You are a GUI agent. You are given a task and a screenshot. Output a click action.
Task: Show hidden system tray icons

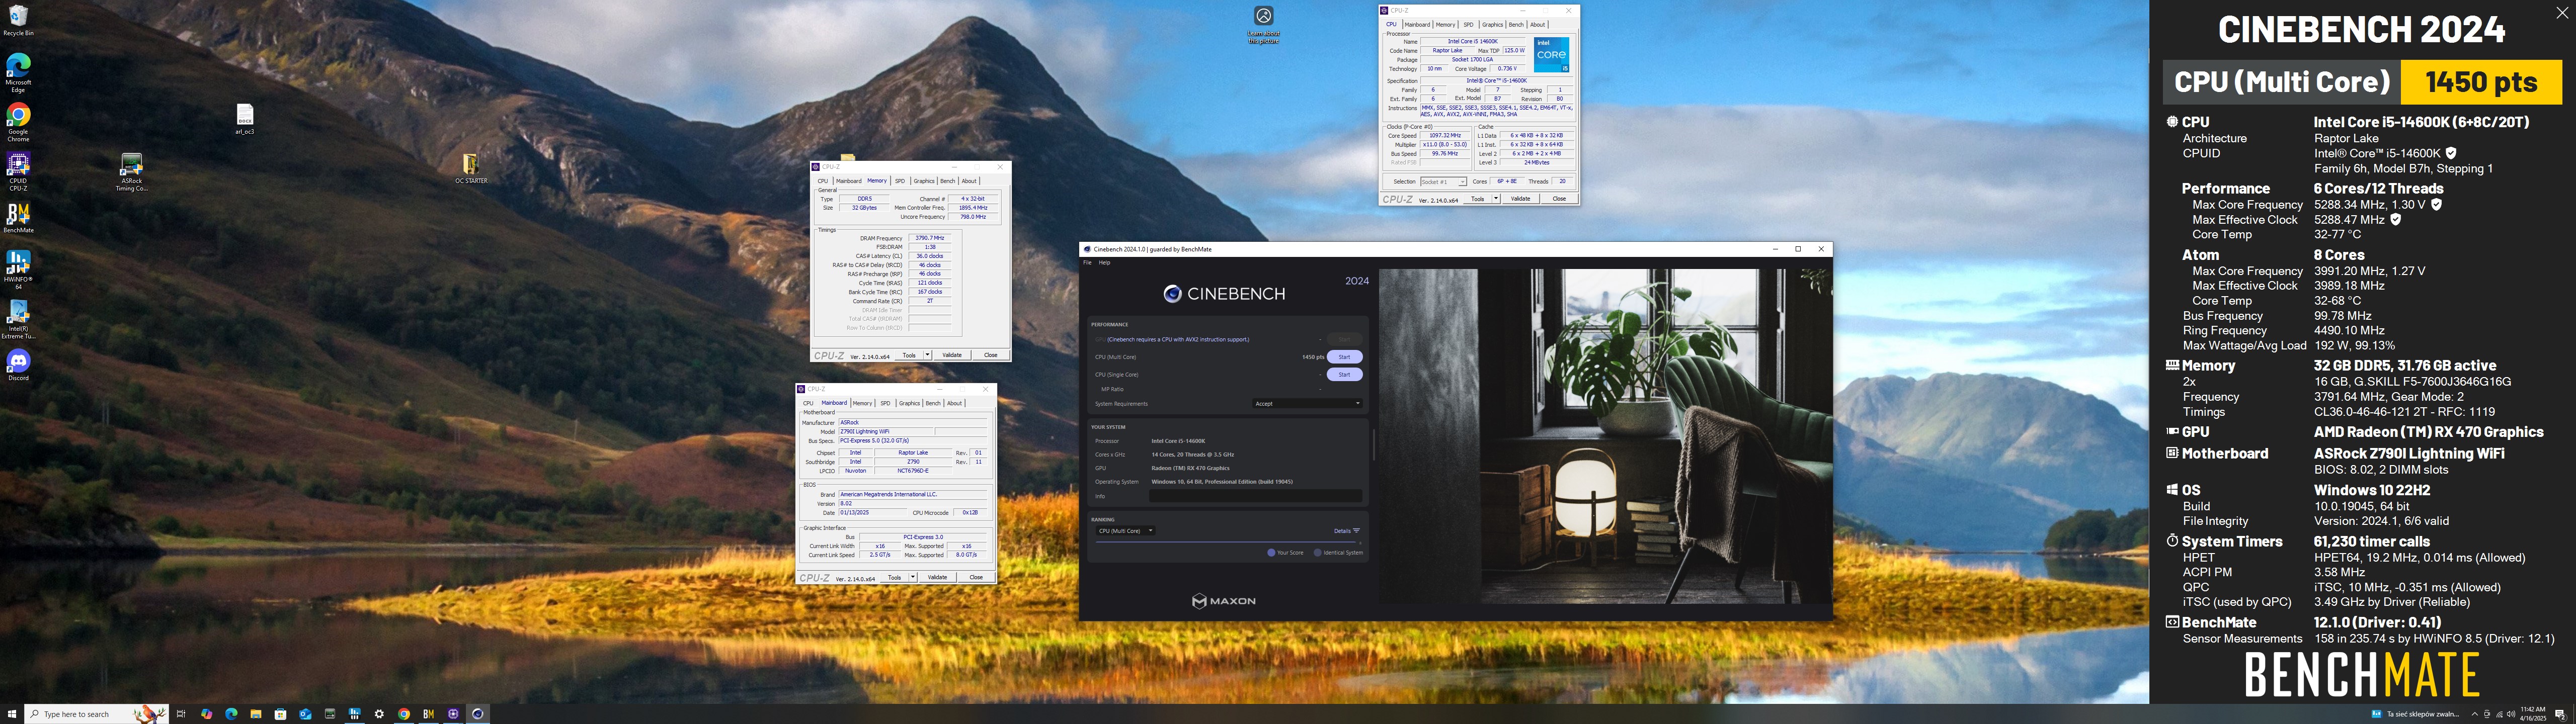click(2475, 714)
